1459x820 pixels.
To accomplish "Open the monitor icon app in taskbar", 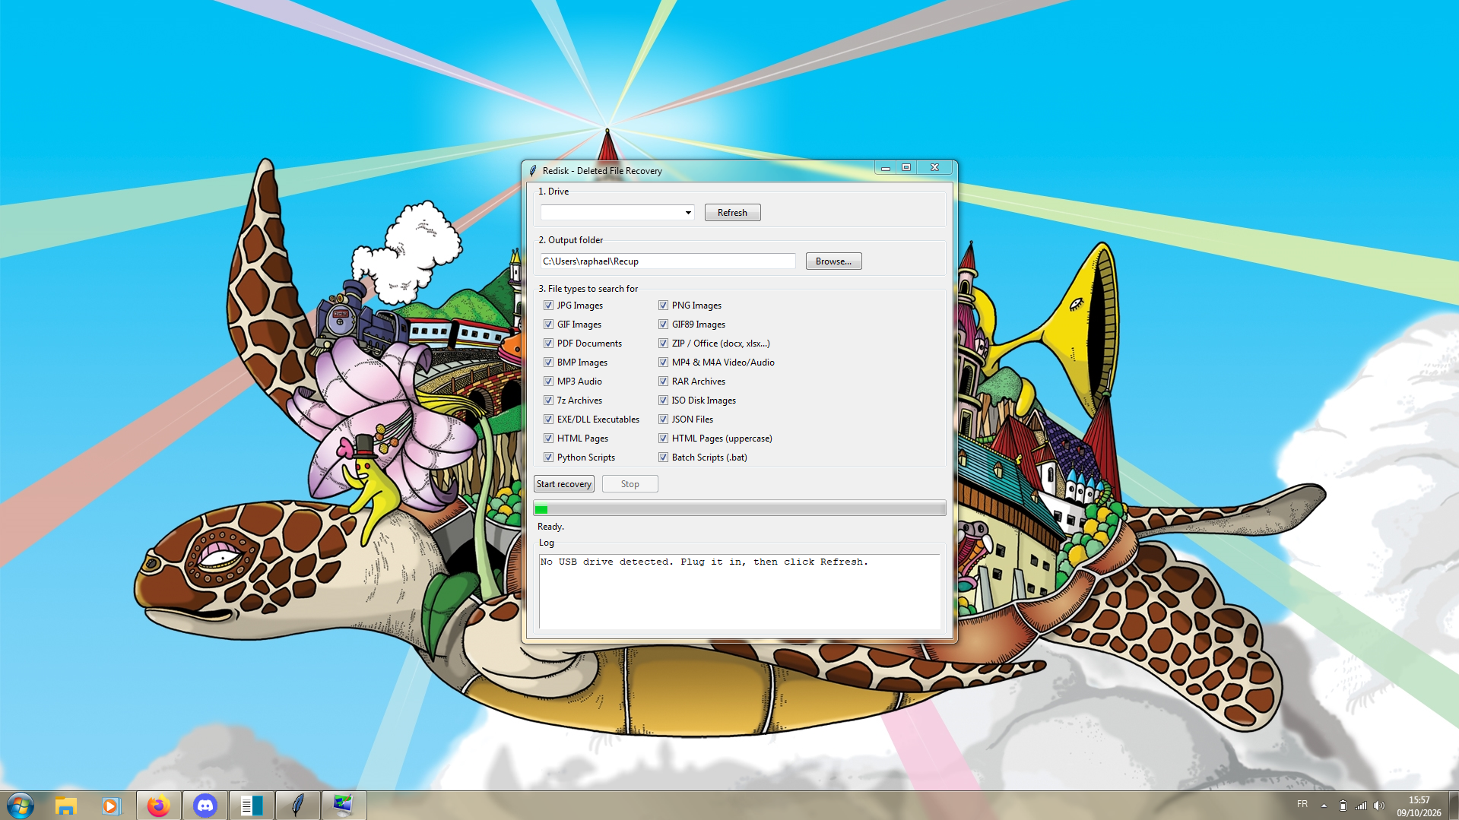I will (344, 806).
